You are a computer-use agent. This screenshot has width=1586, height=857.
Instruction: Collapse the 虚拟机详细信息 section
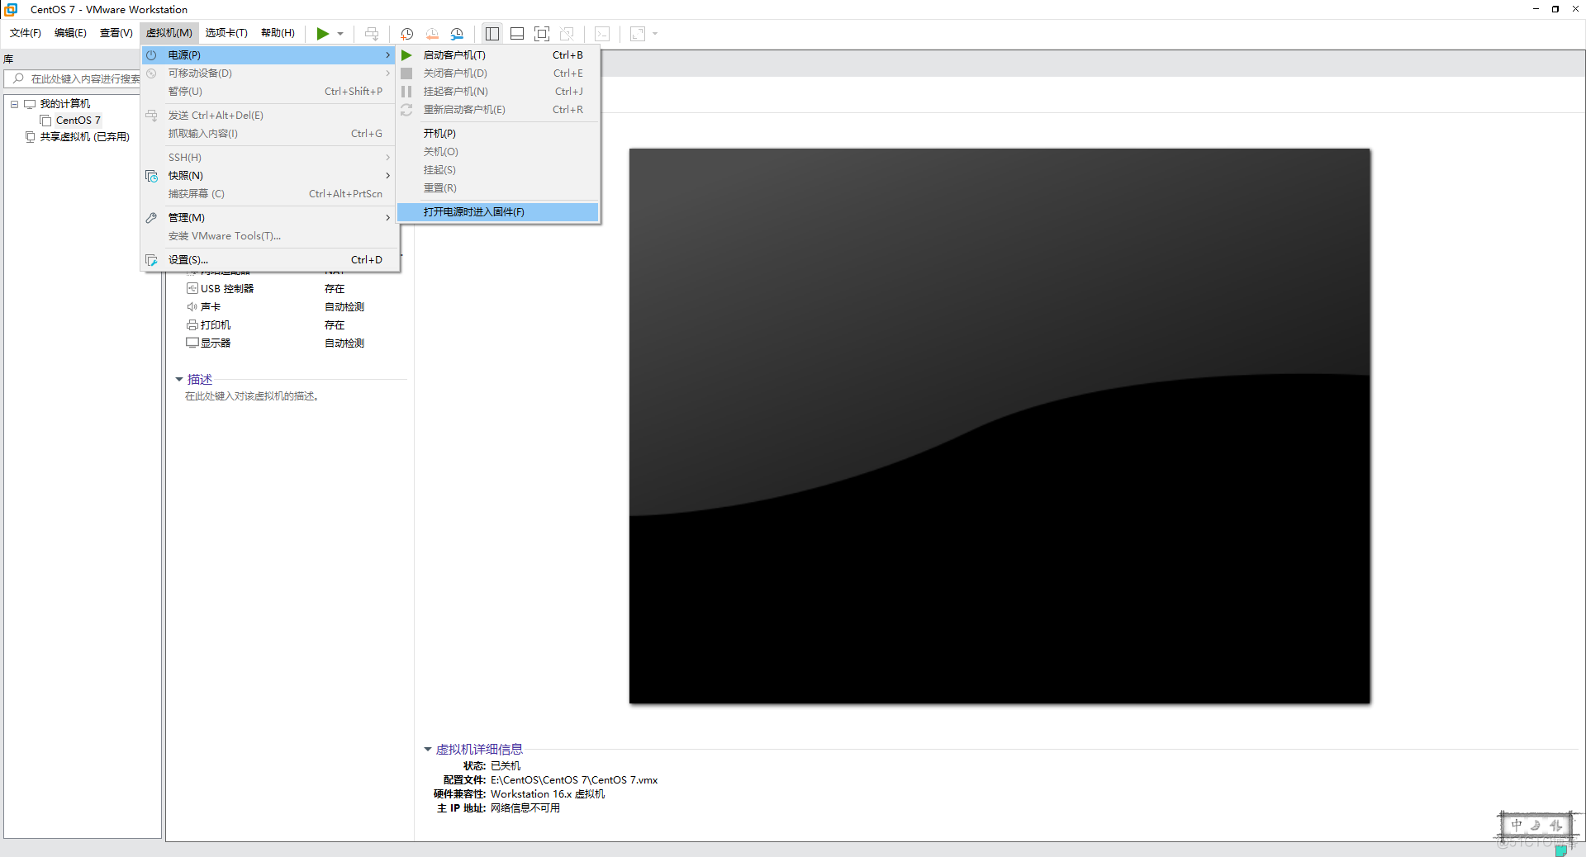point(428,750)
